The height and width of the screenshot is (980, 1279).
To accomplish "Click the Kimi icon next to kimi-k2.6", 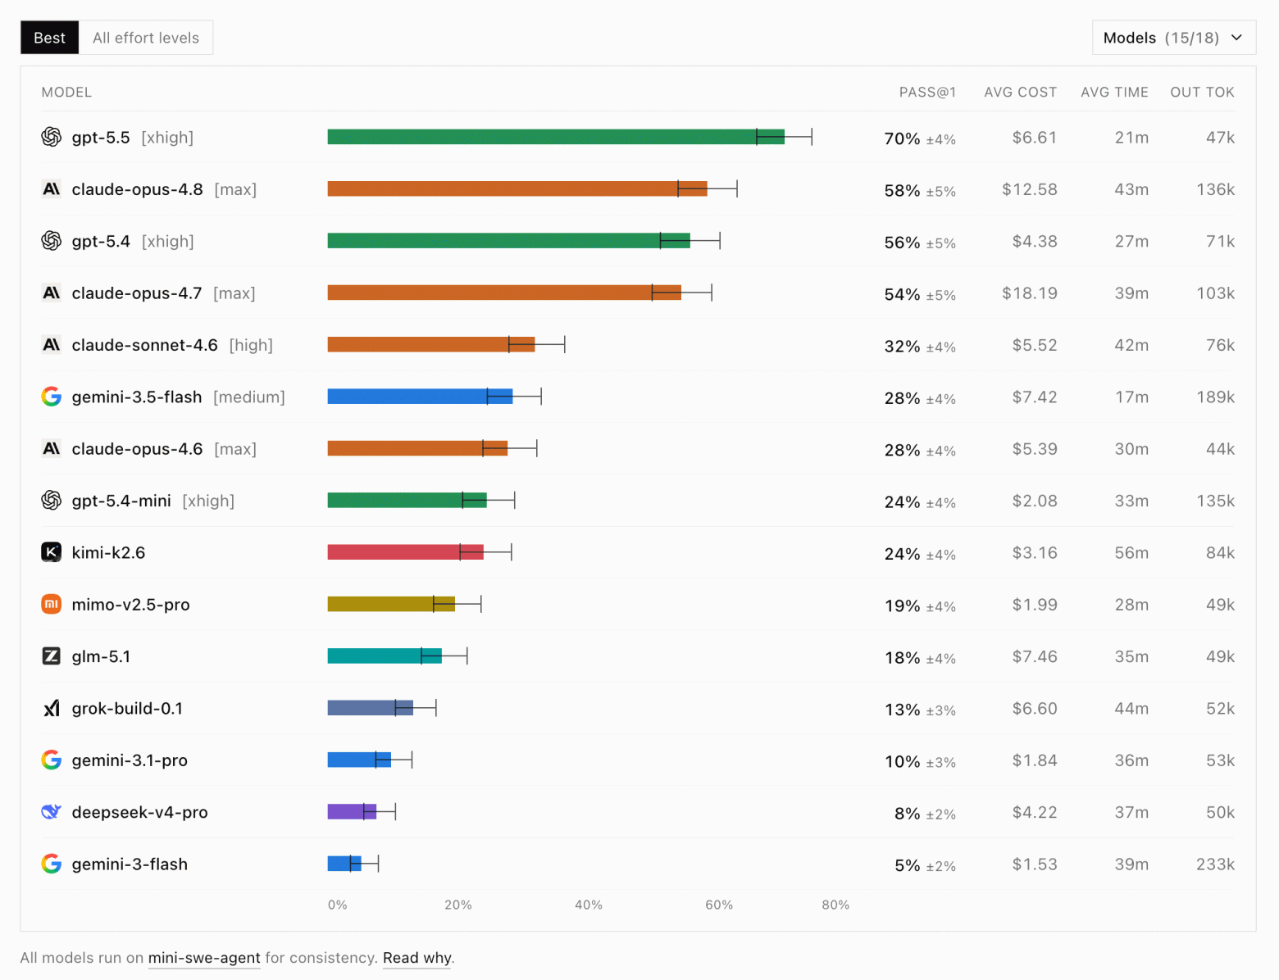I will [52, 552].
